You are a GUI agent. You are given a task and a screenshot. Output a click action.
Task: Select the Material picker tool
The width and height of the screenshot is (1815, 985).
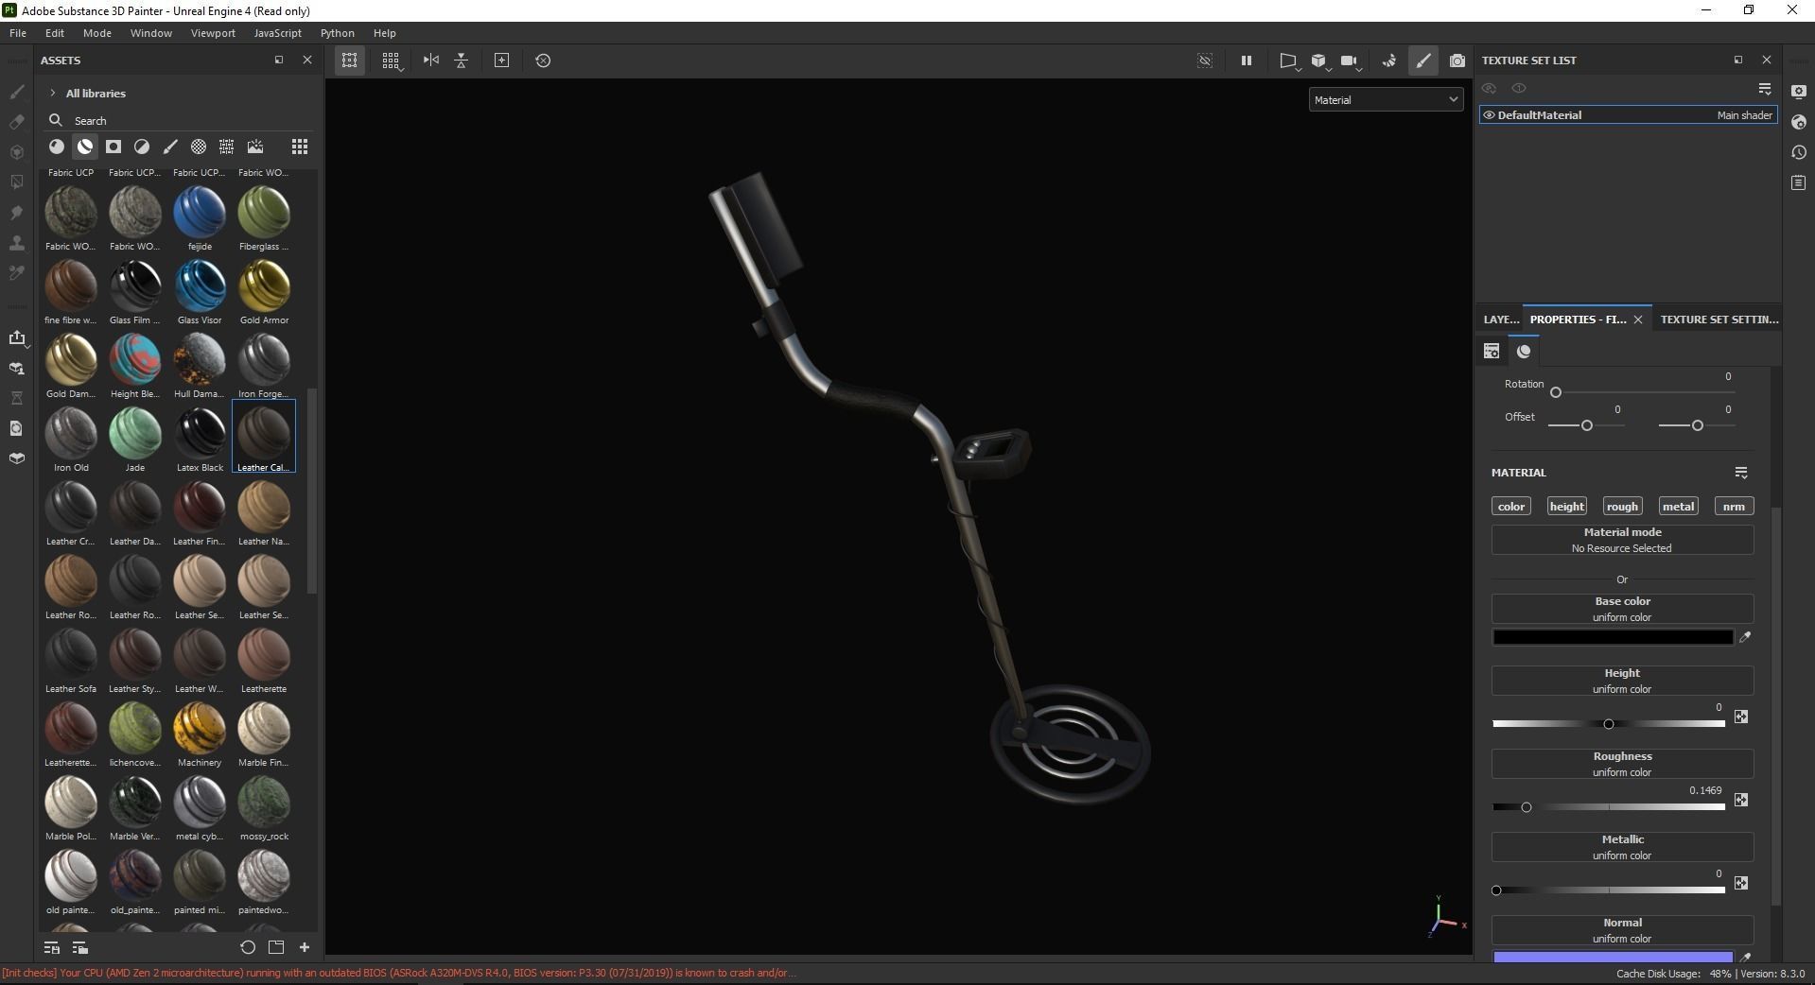coord(16,273)
